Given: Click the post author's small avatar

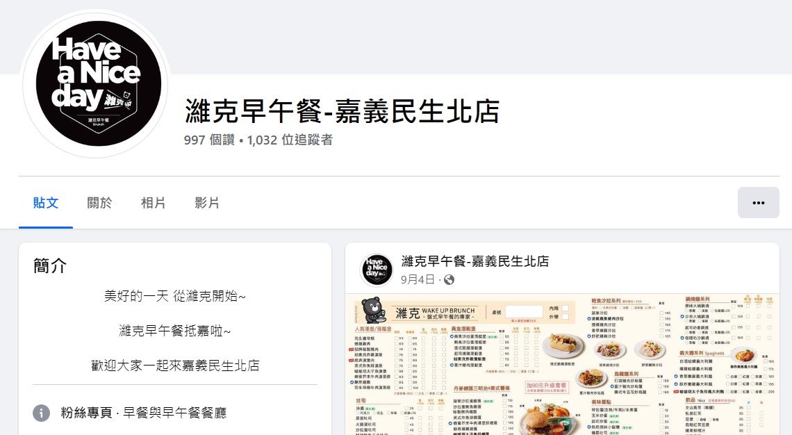Looking at the screenshot, I should click(x=377, y=270).
